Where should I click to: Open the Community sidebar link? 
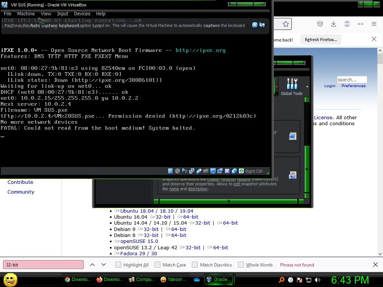21,192
